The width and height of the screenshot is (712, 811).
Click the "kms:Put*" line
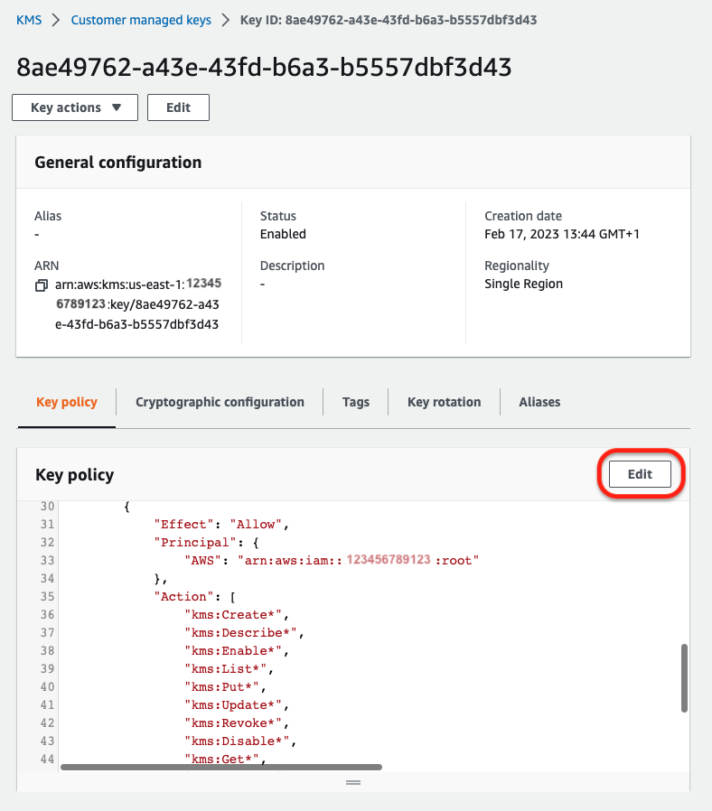(225, 687)
